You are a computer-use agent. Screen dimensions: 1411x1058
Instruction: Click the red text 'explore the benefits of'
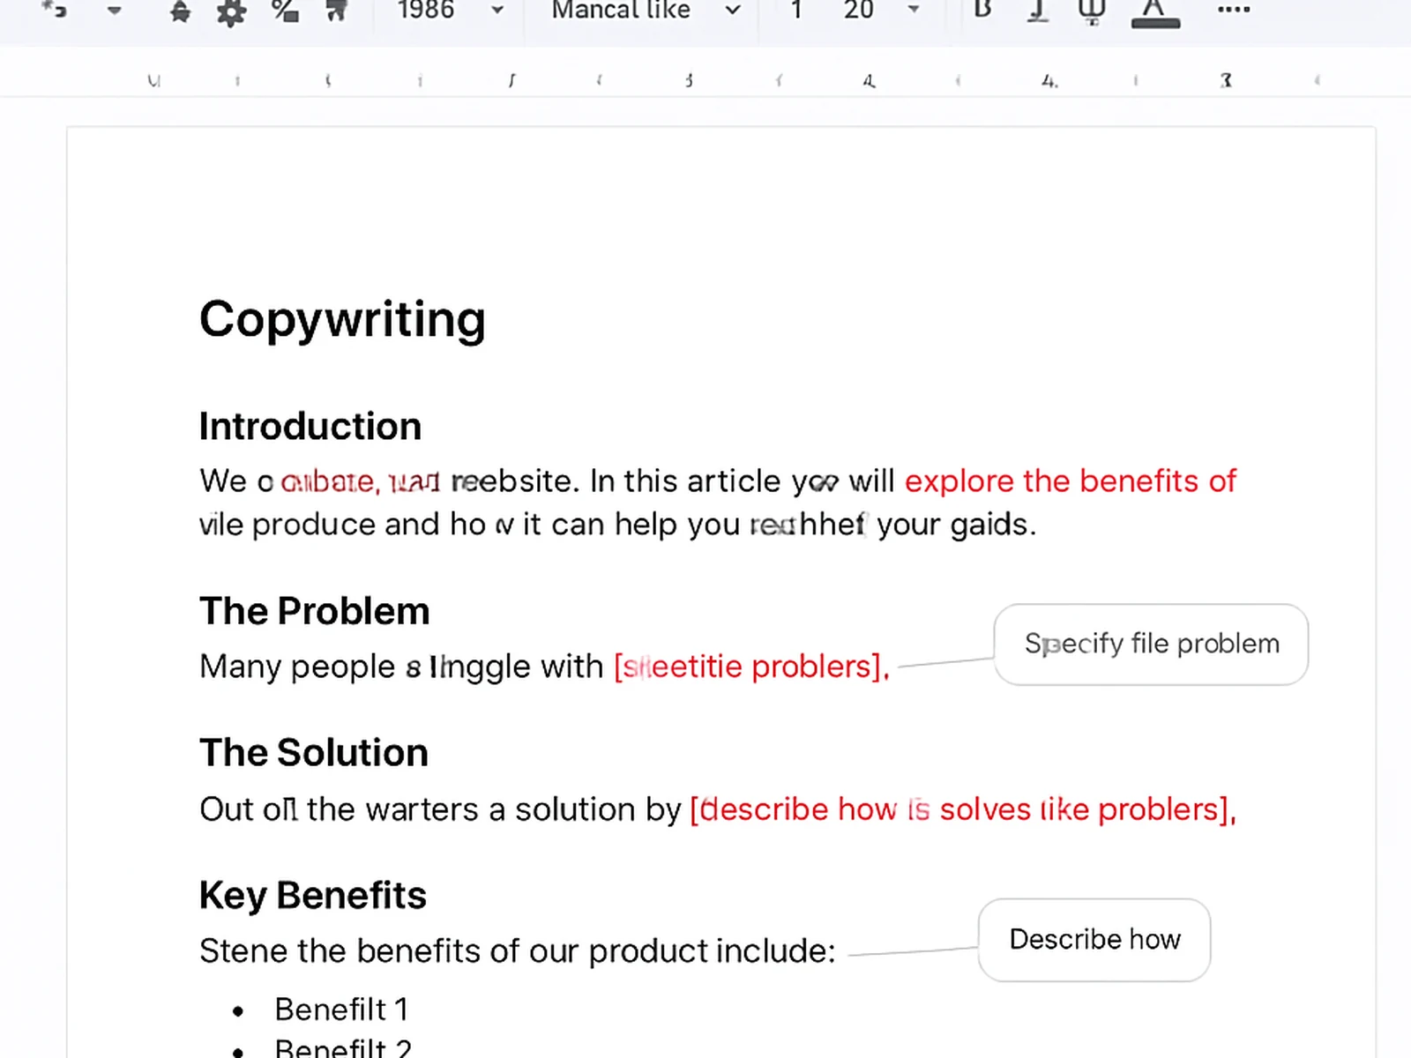coord(1071,481)
